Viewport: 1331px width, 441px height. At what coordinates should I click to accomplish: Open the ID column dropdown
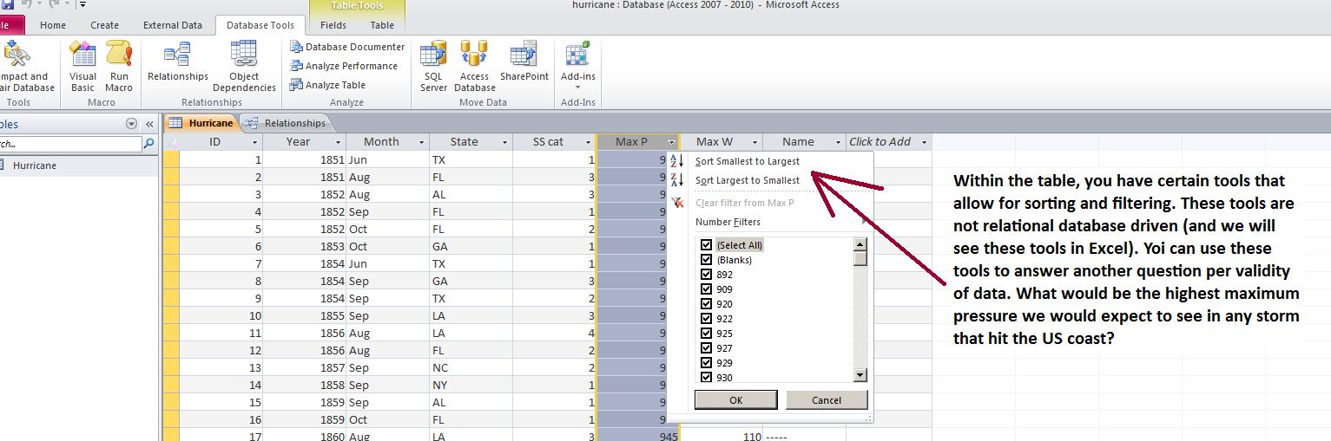click(x=254, y=142)
